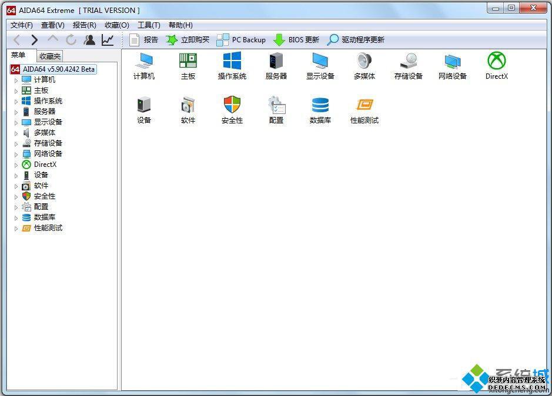Image resolution: width=552 pixels, height=396 pixels.
Task: Open the 网络设备 icon in main panel
Action: [x=453, y=66]
